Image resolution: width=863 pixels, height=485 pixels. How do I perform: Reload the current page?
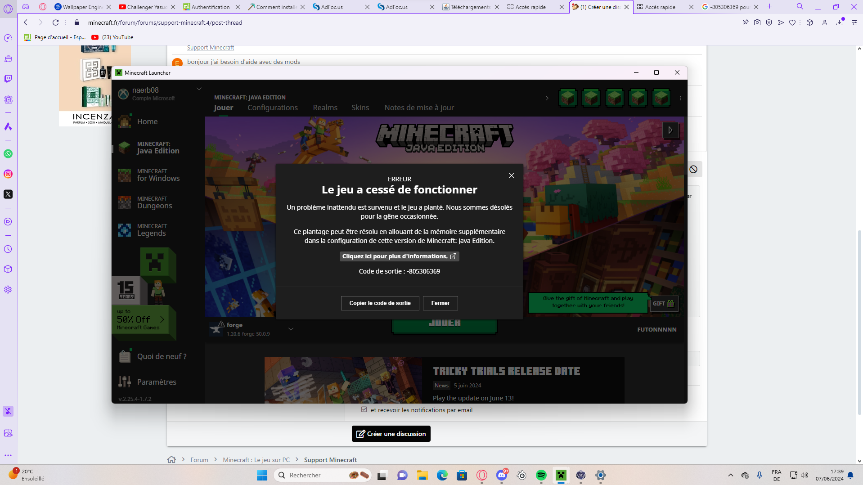pyautogui.click(x=55, y=22)
